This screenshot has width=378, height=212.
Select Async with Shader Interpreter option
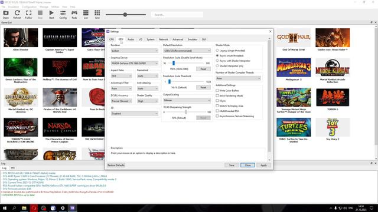click(x=217, y=61)
